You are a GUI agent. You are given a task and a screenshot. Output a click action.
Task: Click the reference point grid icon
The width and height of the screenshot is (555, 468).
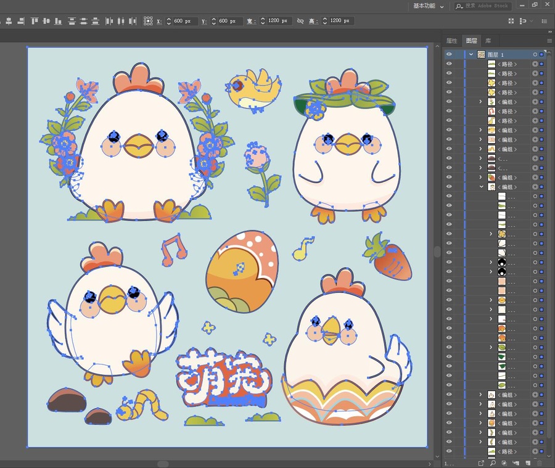148,21
